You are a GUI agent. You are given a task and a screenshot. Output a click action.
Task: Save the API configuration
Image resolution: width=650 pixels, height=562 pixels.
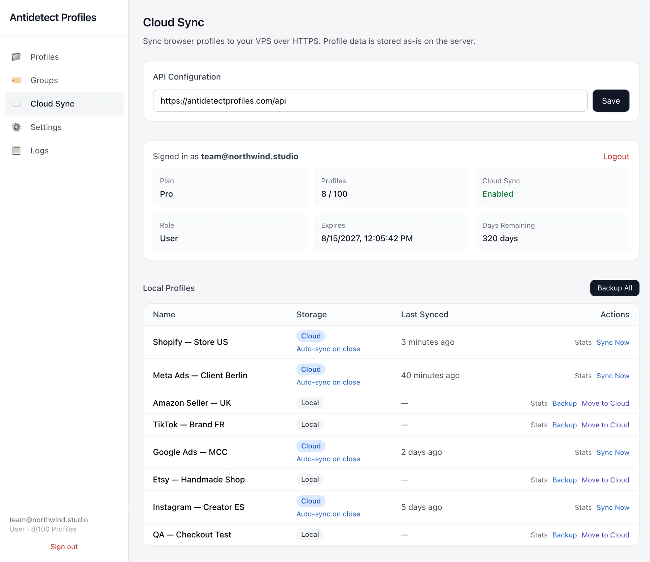611,101
